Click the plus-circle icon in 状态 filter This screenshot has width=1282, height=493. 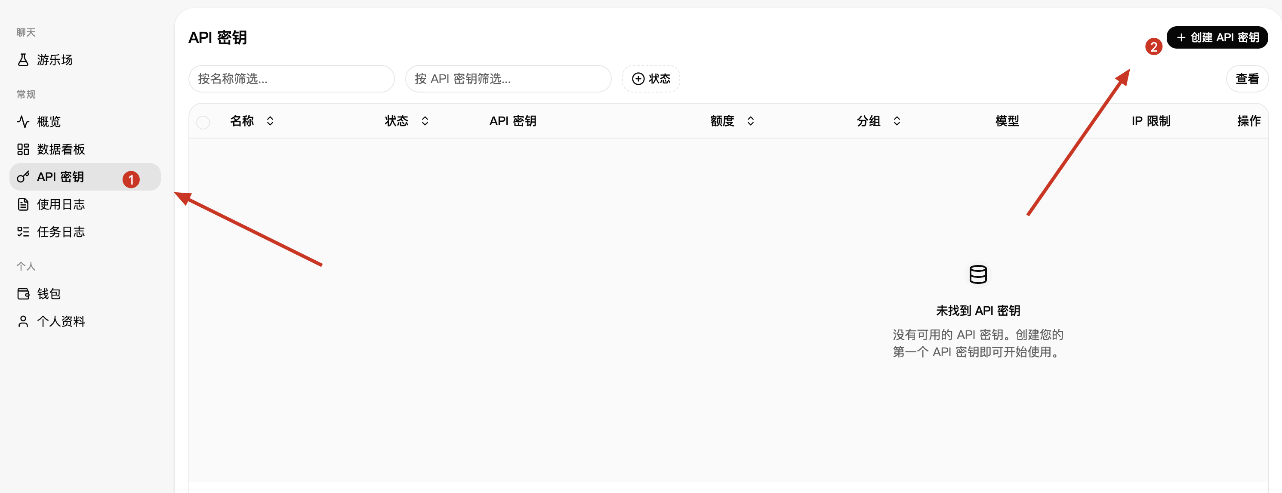(x=638, y=79)
